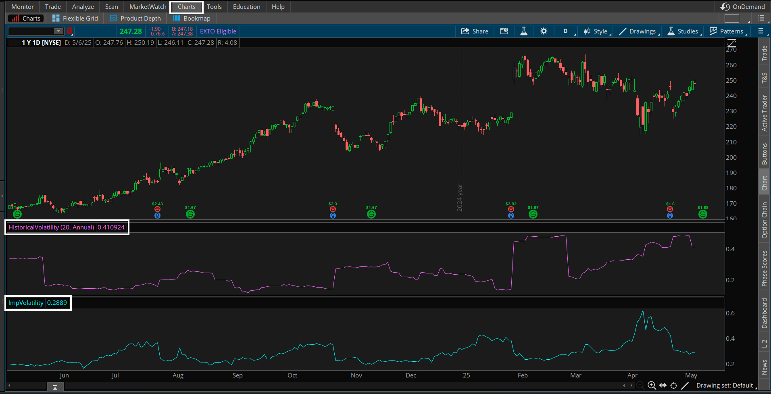Viewport: 771px width, 394px height.
Task: Open the chart alerts note icon beside Share
Action: pos(504,31)
